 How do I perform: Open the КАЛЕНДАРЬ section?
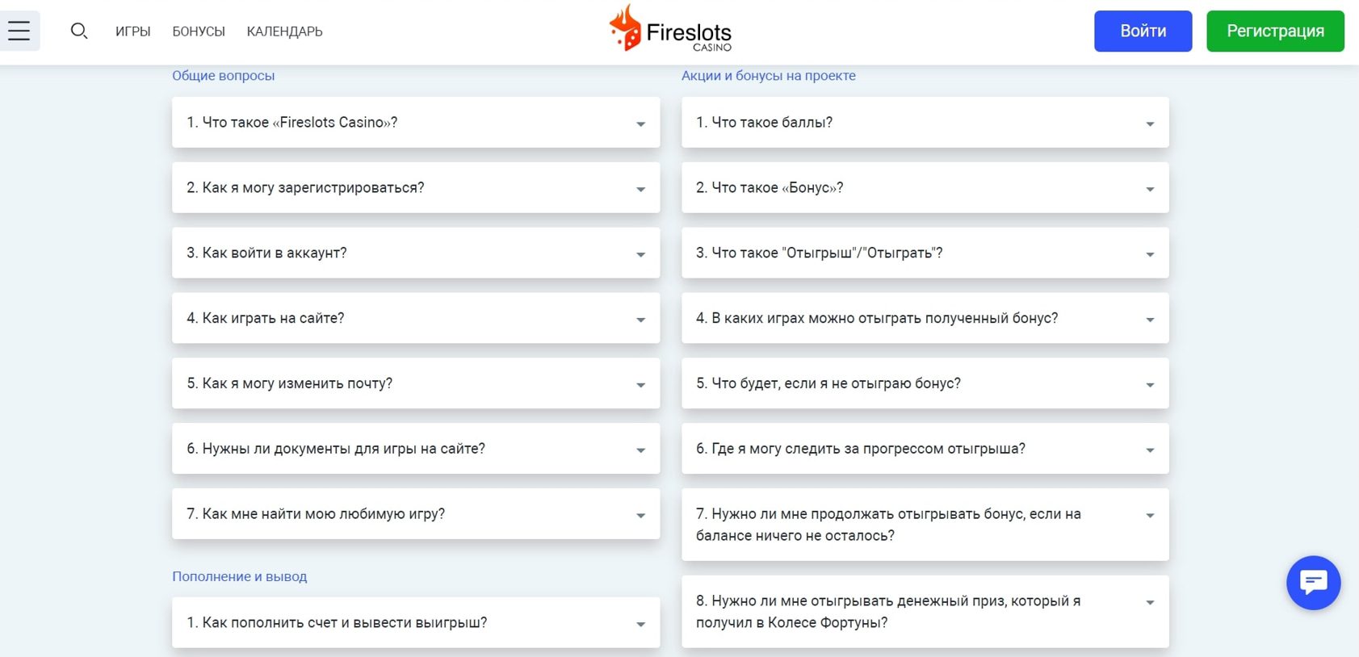coord(283,31)
